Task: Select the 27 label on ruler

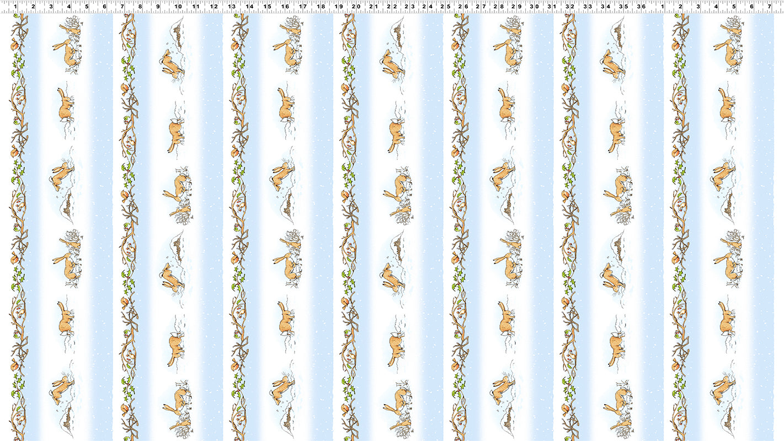Action: (481, 7)
